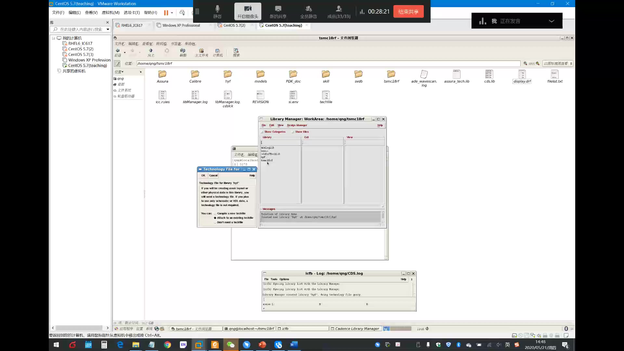Click the end sharing (结束共享) button
Screen dimensions: 624x351
tap(408, 12)
